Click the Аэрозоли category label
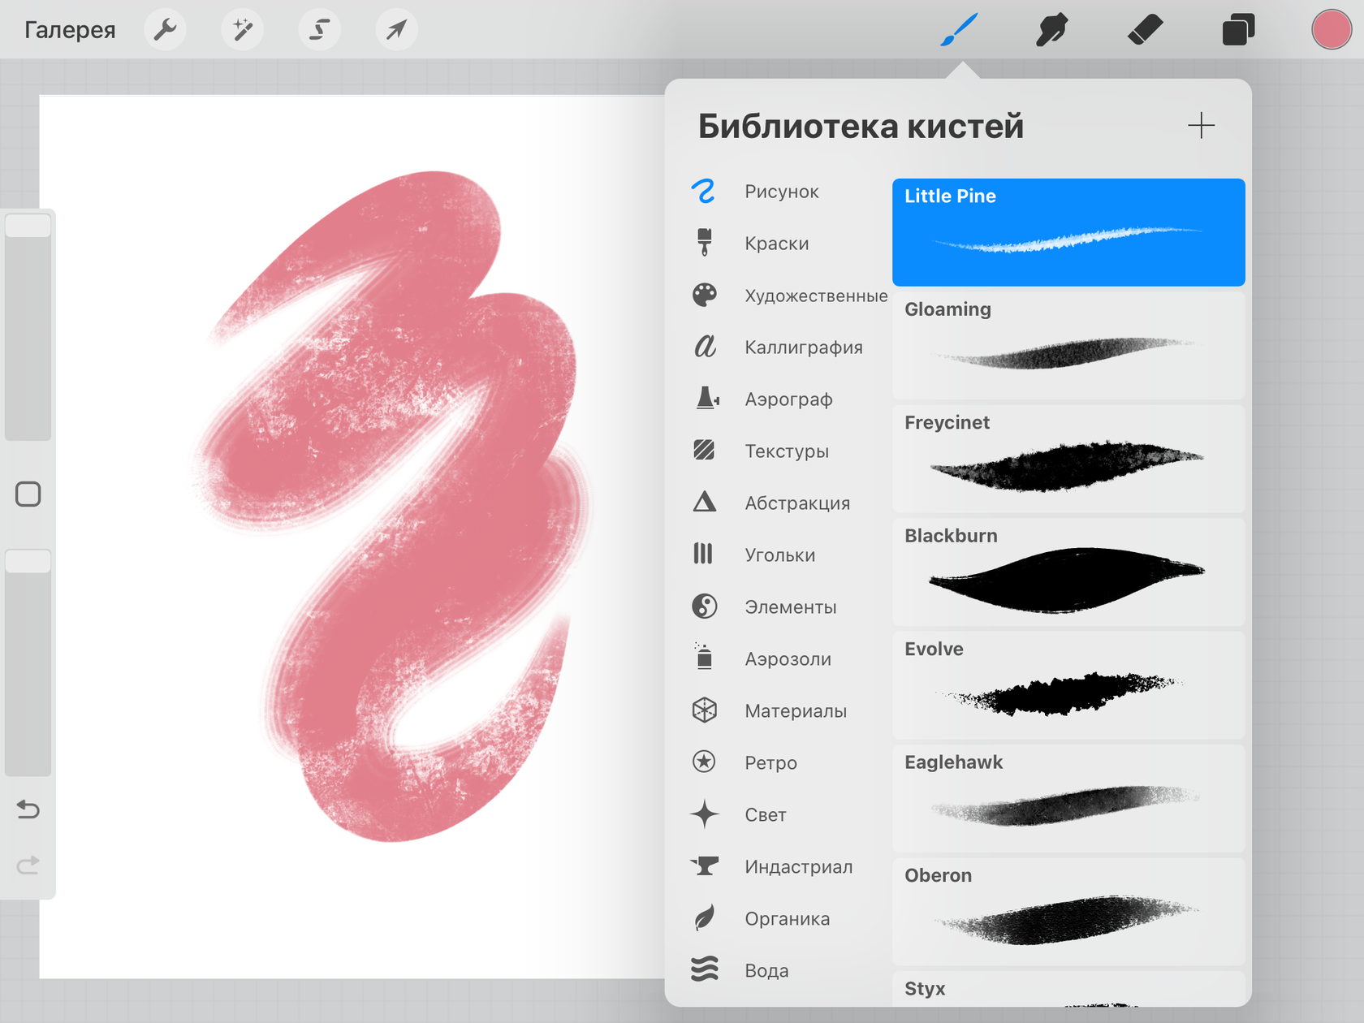Viewport: 1364px width, 1023px height. click(x=788, y=659)
